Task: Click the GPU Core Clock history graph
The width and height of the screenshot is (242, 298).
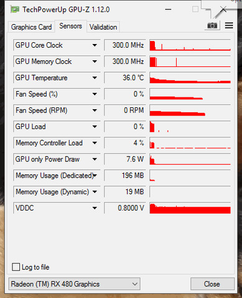Action: 190,45
